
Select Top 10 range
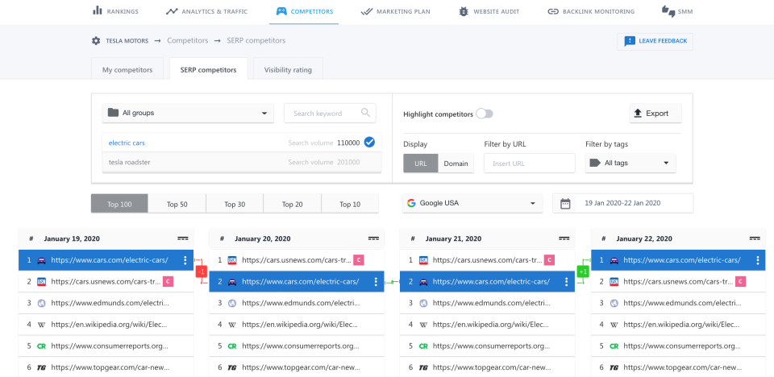[350, 204]
